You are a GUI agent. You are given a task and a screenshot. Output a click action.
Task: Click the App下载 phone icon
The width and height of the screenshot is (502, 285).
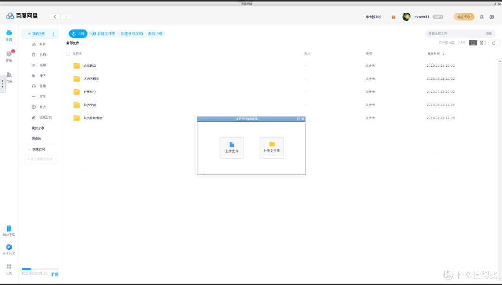point(9,228)
